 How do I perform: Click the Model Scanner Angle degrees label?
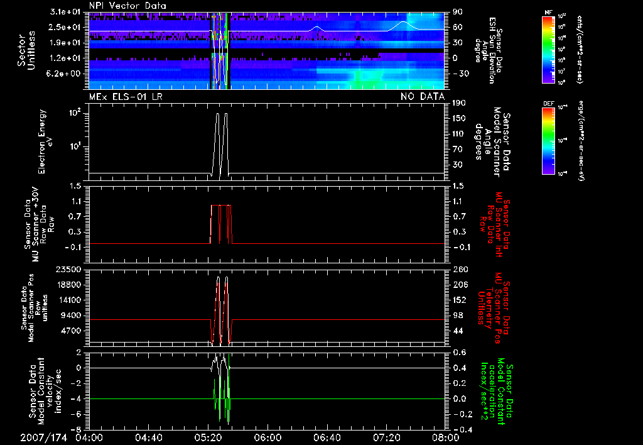492,141
